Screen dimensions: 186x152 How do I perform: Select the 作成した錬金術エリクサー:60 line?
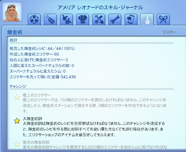tap(34, 54)
